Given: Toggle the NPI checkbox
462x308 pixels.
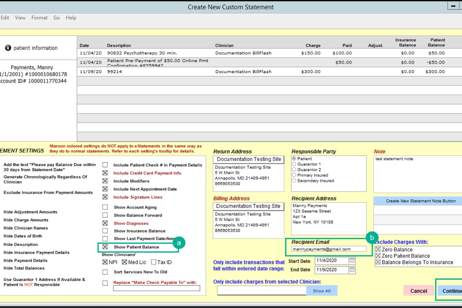Looking at the screenshot, I should (105, 262).
